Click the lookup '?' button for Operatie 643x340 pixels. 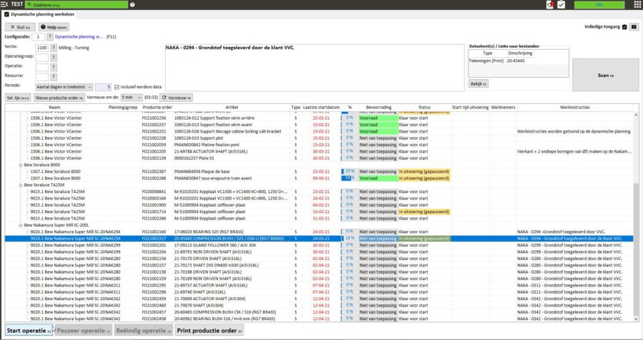point(54,67)
